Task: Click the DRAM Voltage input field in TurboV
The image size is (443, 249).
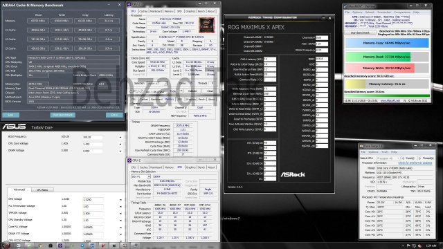Action: pyautogui.click(x=92, y=151)
